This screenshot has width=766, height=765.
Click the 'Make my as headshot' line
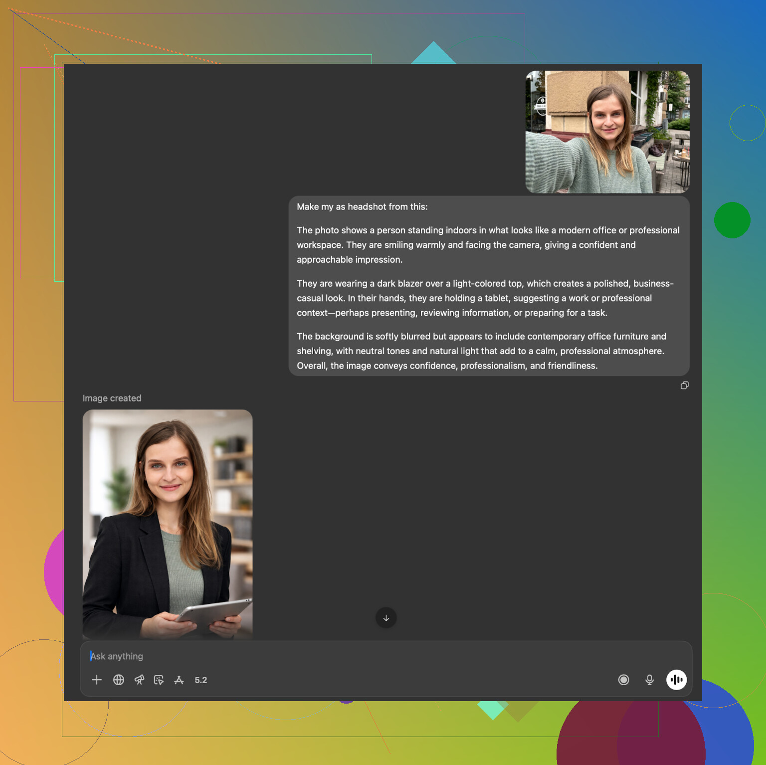click(362, 206)
